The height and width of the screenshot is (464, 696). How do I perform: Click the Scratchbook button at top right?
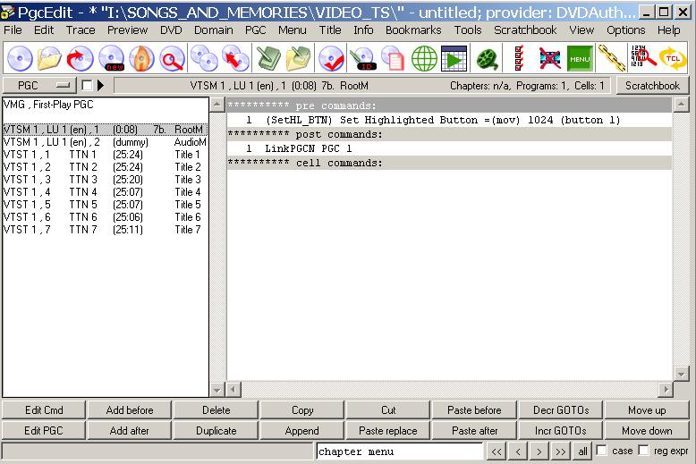click(652, 86)
